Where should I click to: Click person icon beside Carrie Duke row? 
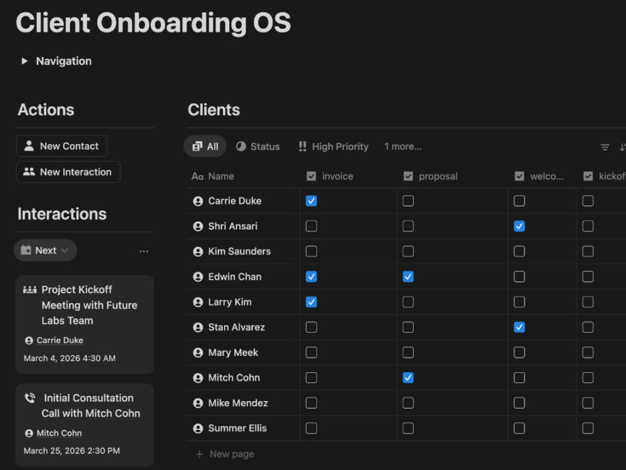pyautogui.click(x=198, y=201)
